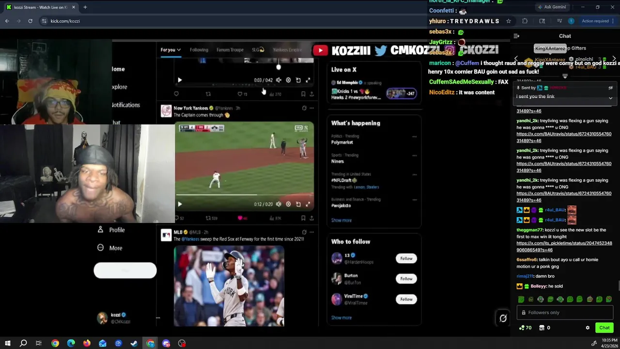
Task: Open Kick chat settings gear
Action: 588,328
